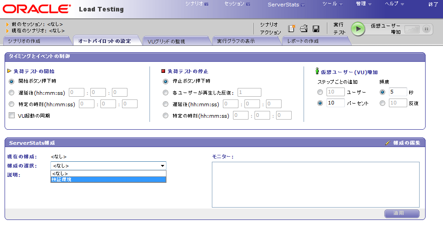The height and width of the screenshot is (225, 443).
Task: Select the ユーザー step radio button
Action: (320, 92)
